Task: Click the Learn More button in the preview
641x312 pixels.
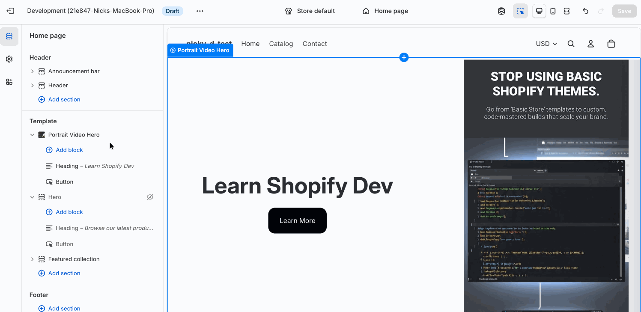Action: pos(298,221)
